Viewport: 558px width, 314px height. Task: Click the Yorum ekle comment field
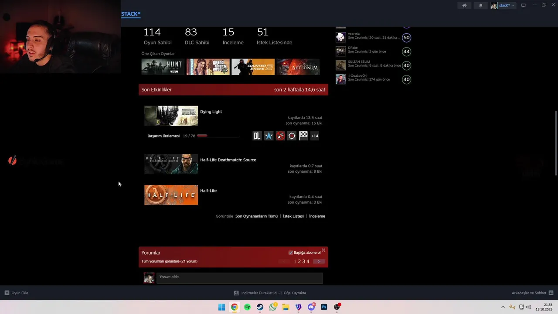click(x=240, y=278)
